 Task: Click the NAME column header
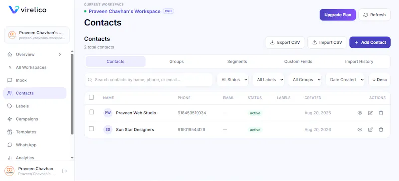108,98
